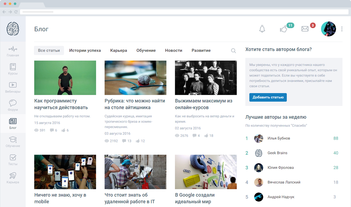The height and width of the screenshot is (207, 351).
Task: Open author Илья Бубнов's profile
Action: tap(279, 138)
